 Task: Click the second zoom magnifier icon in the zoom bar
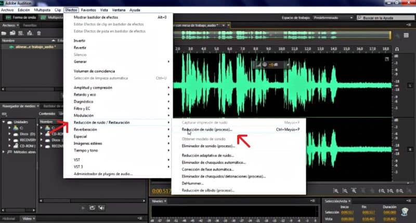pyautogui.click(x=345, y=191)
